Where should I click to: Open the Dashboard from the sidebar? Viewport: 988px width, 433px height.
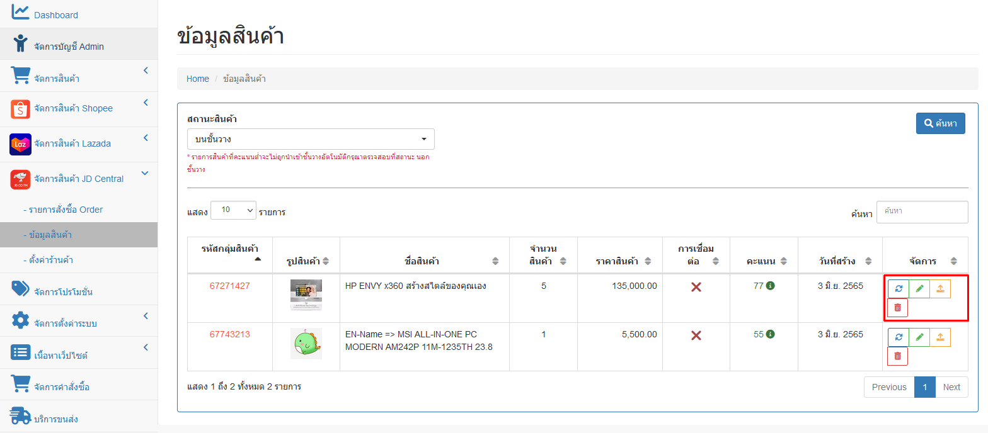point(55,14)
